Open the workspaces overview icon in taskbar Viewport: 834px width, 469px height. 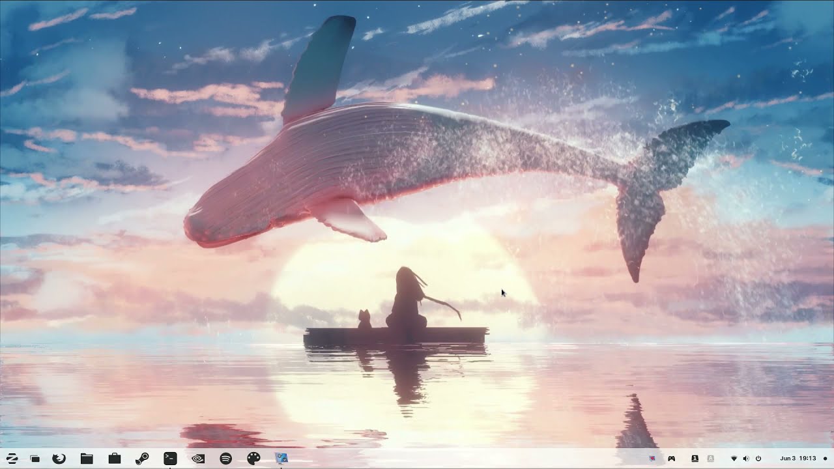tap(35, 459)
